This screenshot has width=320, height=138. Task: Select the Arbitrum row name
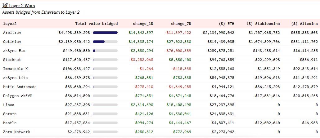pyautogui.click(x=12, y=33)
